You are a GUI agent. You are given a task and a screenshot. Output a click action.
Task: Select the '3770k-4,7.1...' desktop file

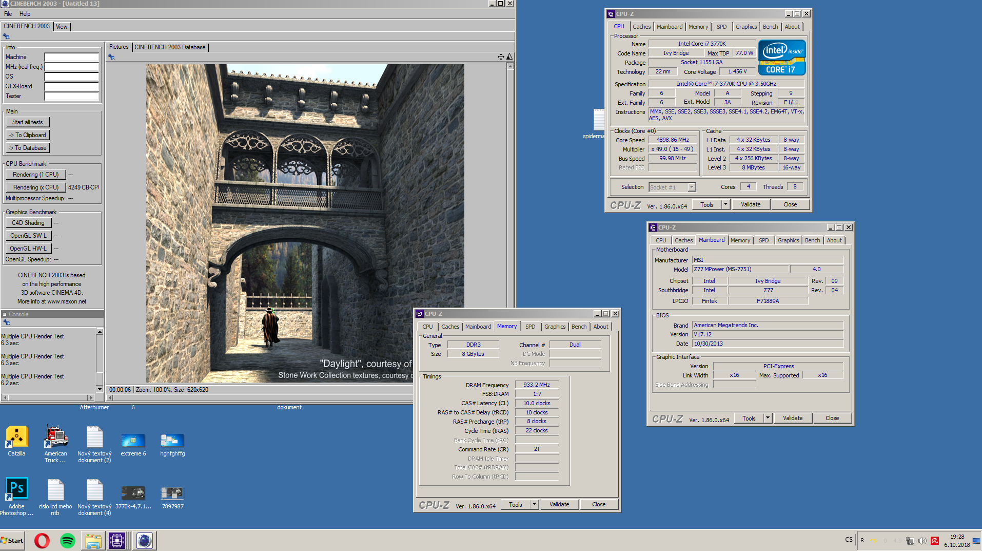(133, 497)
